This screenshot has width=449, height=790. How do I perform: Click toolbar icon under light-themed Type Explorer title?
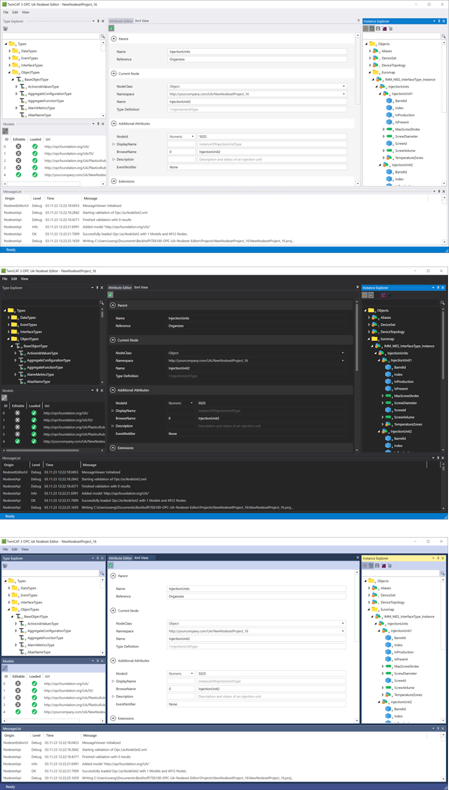5,28
